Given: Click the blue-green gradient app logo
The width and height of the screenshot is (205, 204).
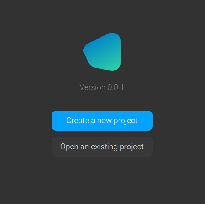Looking at the screenshot, I should tap(102, 52).
